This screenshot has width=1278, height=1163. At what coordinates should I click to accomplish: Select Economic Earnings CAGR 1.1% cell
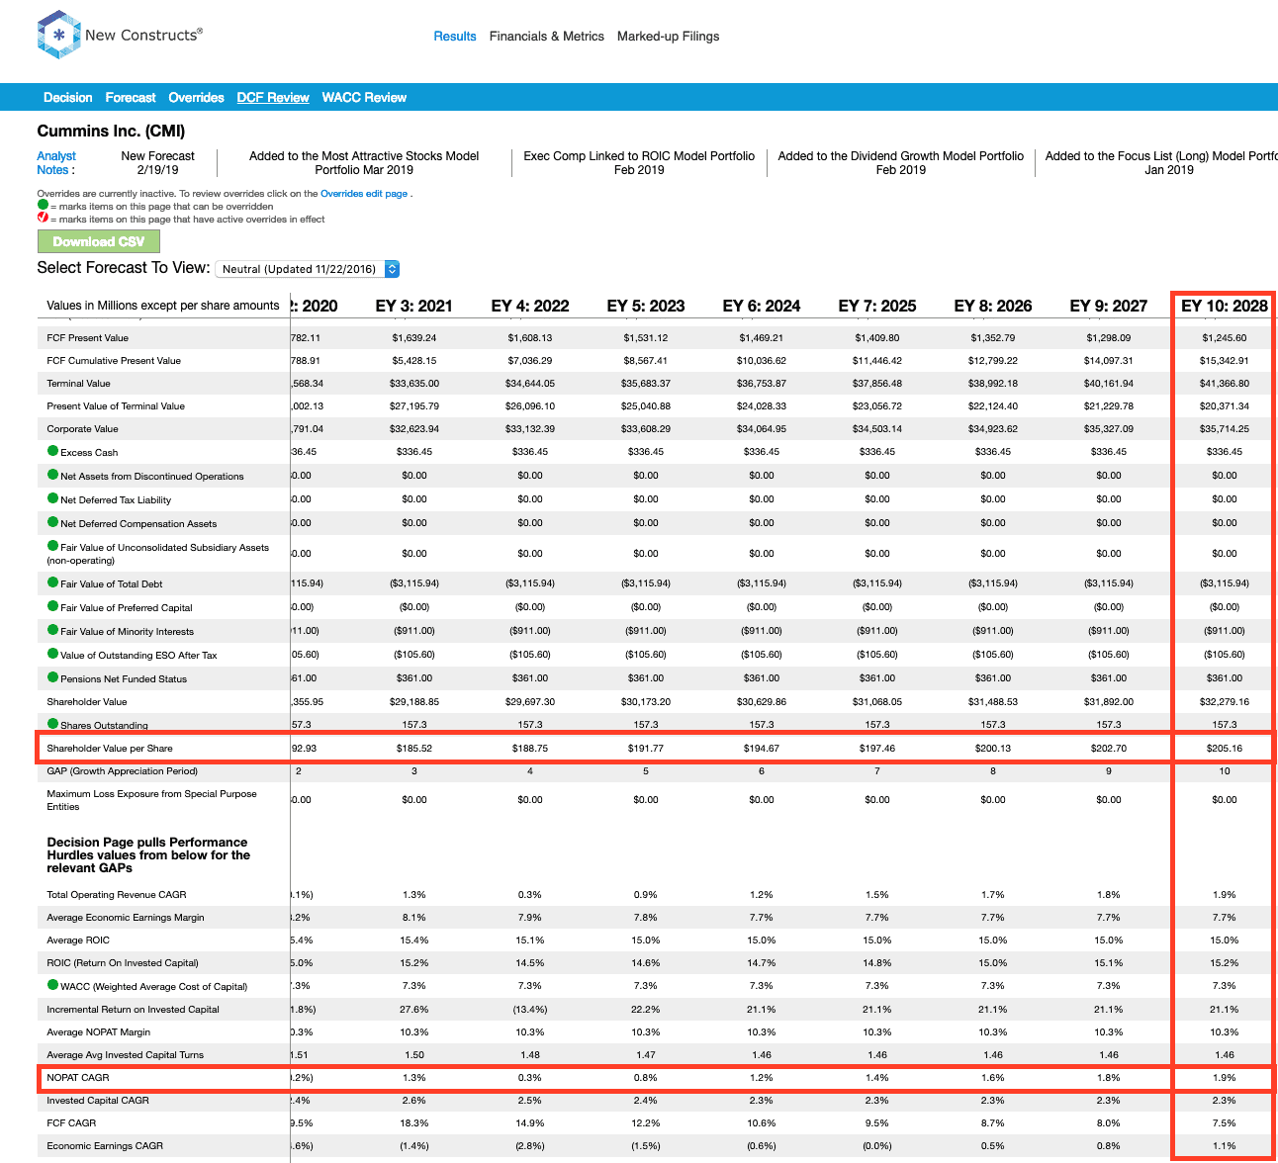[1225, 1146]
